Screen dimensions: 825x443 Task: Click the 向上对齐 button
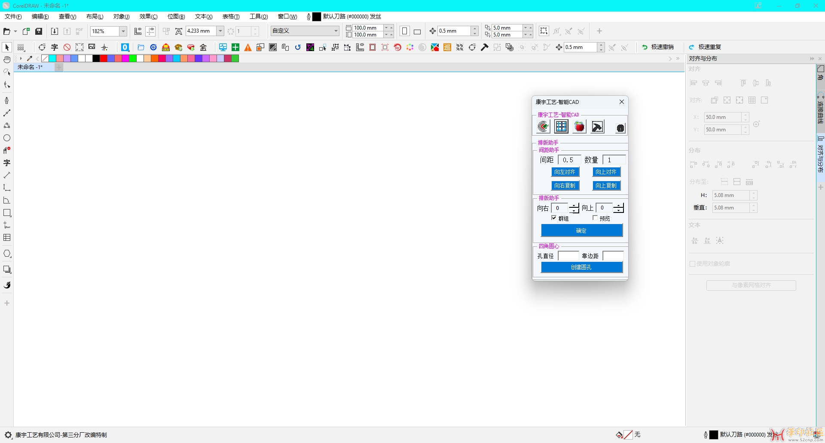coord(606,172)
